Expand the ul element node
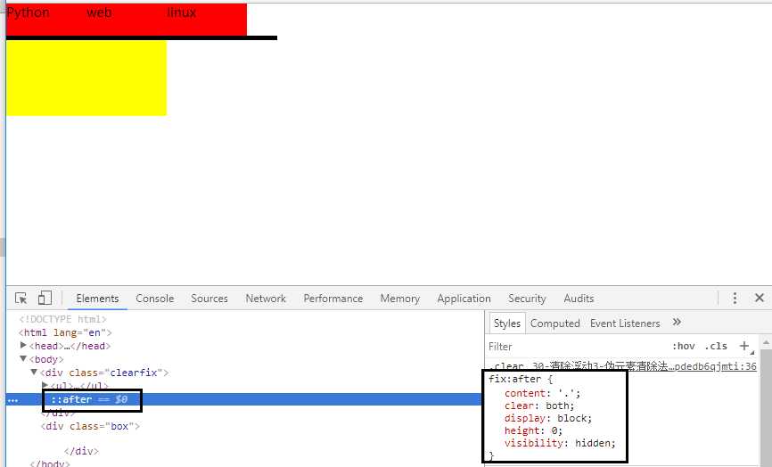The image size is (772, 467). click(x=45, y=385)
